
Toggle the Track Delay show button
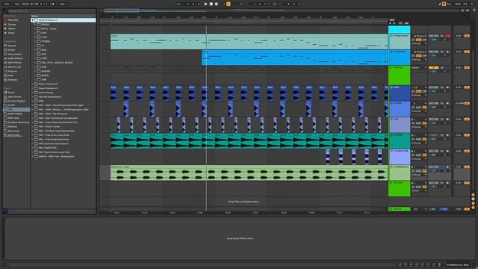[x=473, y=208]
